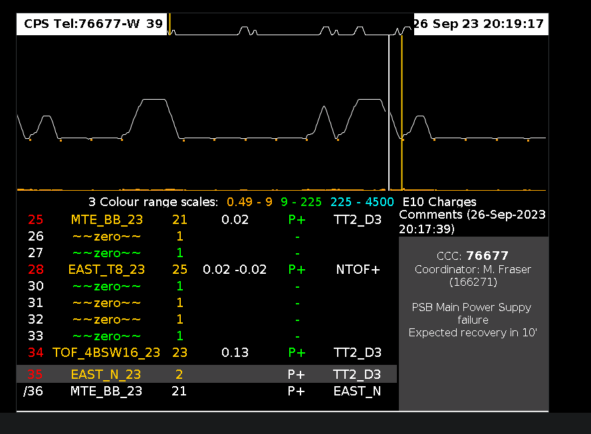The width and height of the screenshot is (591, 434).
Task: Select the highlighted EAST_N_23 row 35
Action: tap(106, 374)
